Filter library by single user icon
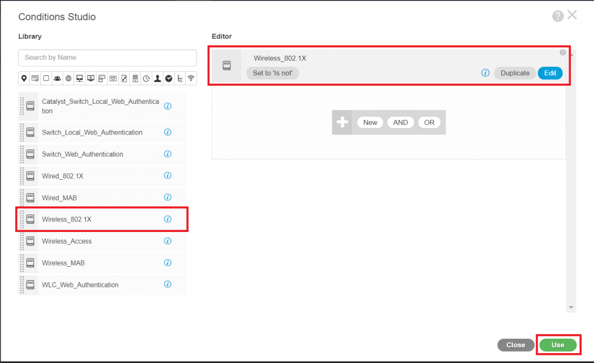The image size is (594, 363). tap(157, 78)
